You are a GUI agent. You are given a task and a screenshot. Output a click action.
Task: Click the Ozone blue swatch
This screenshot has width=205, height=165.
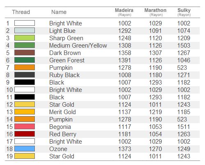[25, 149]
